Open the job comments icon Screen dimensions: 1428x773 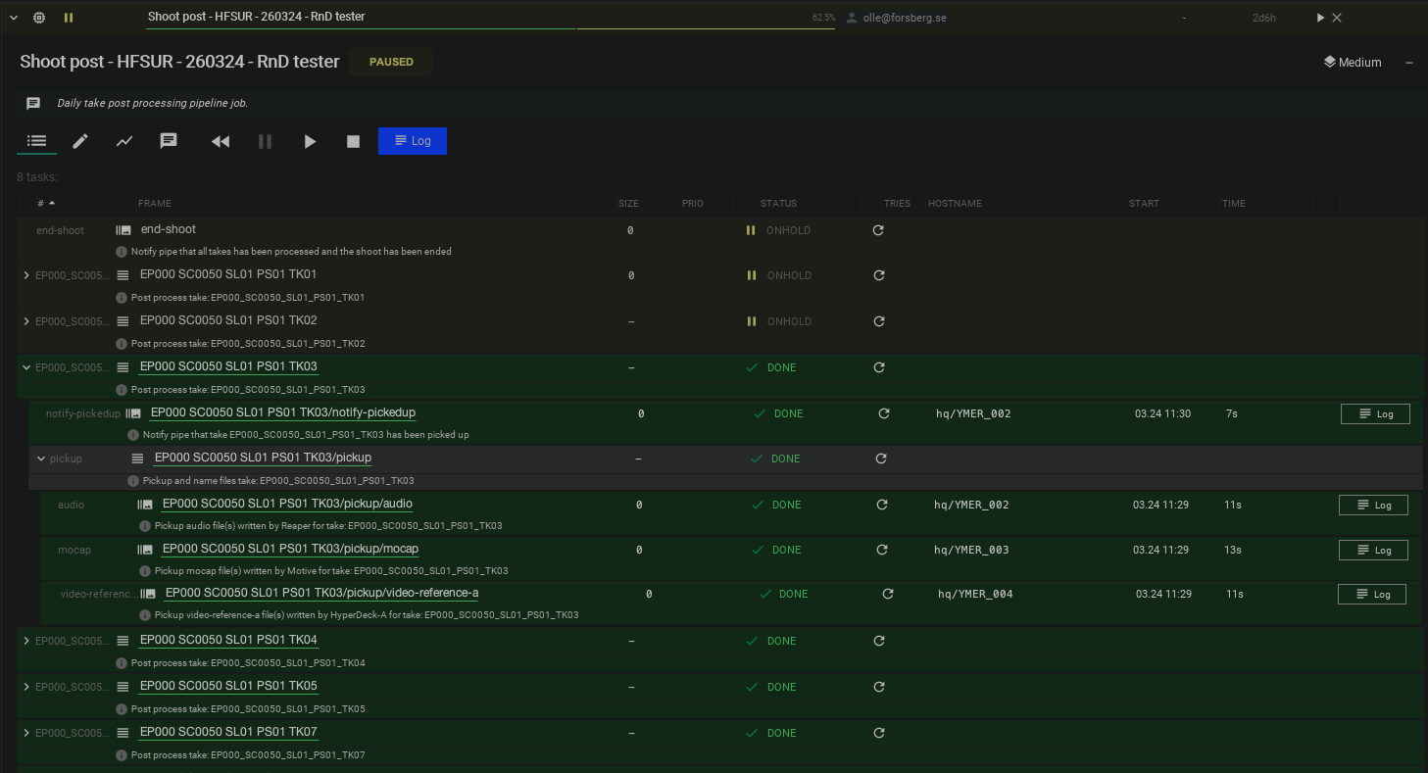coord(169,141)
